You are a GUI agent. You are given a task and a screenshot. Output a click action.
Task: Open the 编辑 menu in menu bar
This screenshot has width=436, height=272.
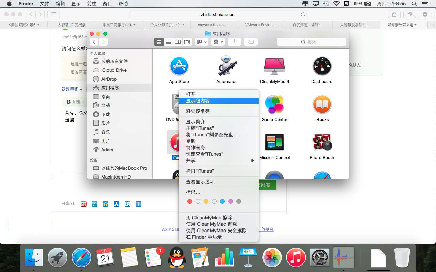(x=60, y=4)
